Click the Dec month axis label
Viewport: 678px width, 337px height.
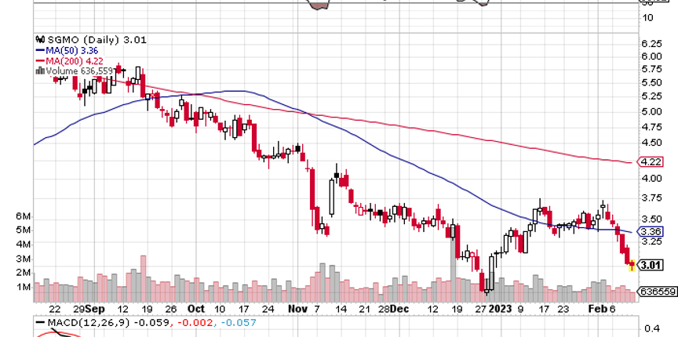[399, 310]
